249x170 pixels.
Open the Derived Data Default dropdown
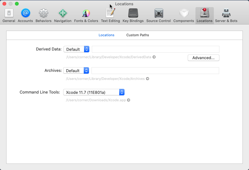coord(76,49)
